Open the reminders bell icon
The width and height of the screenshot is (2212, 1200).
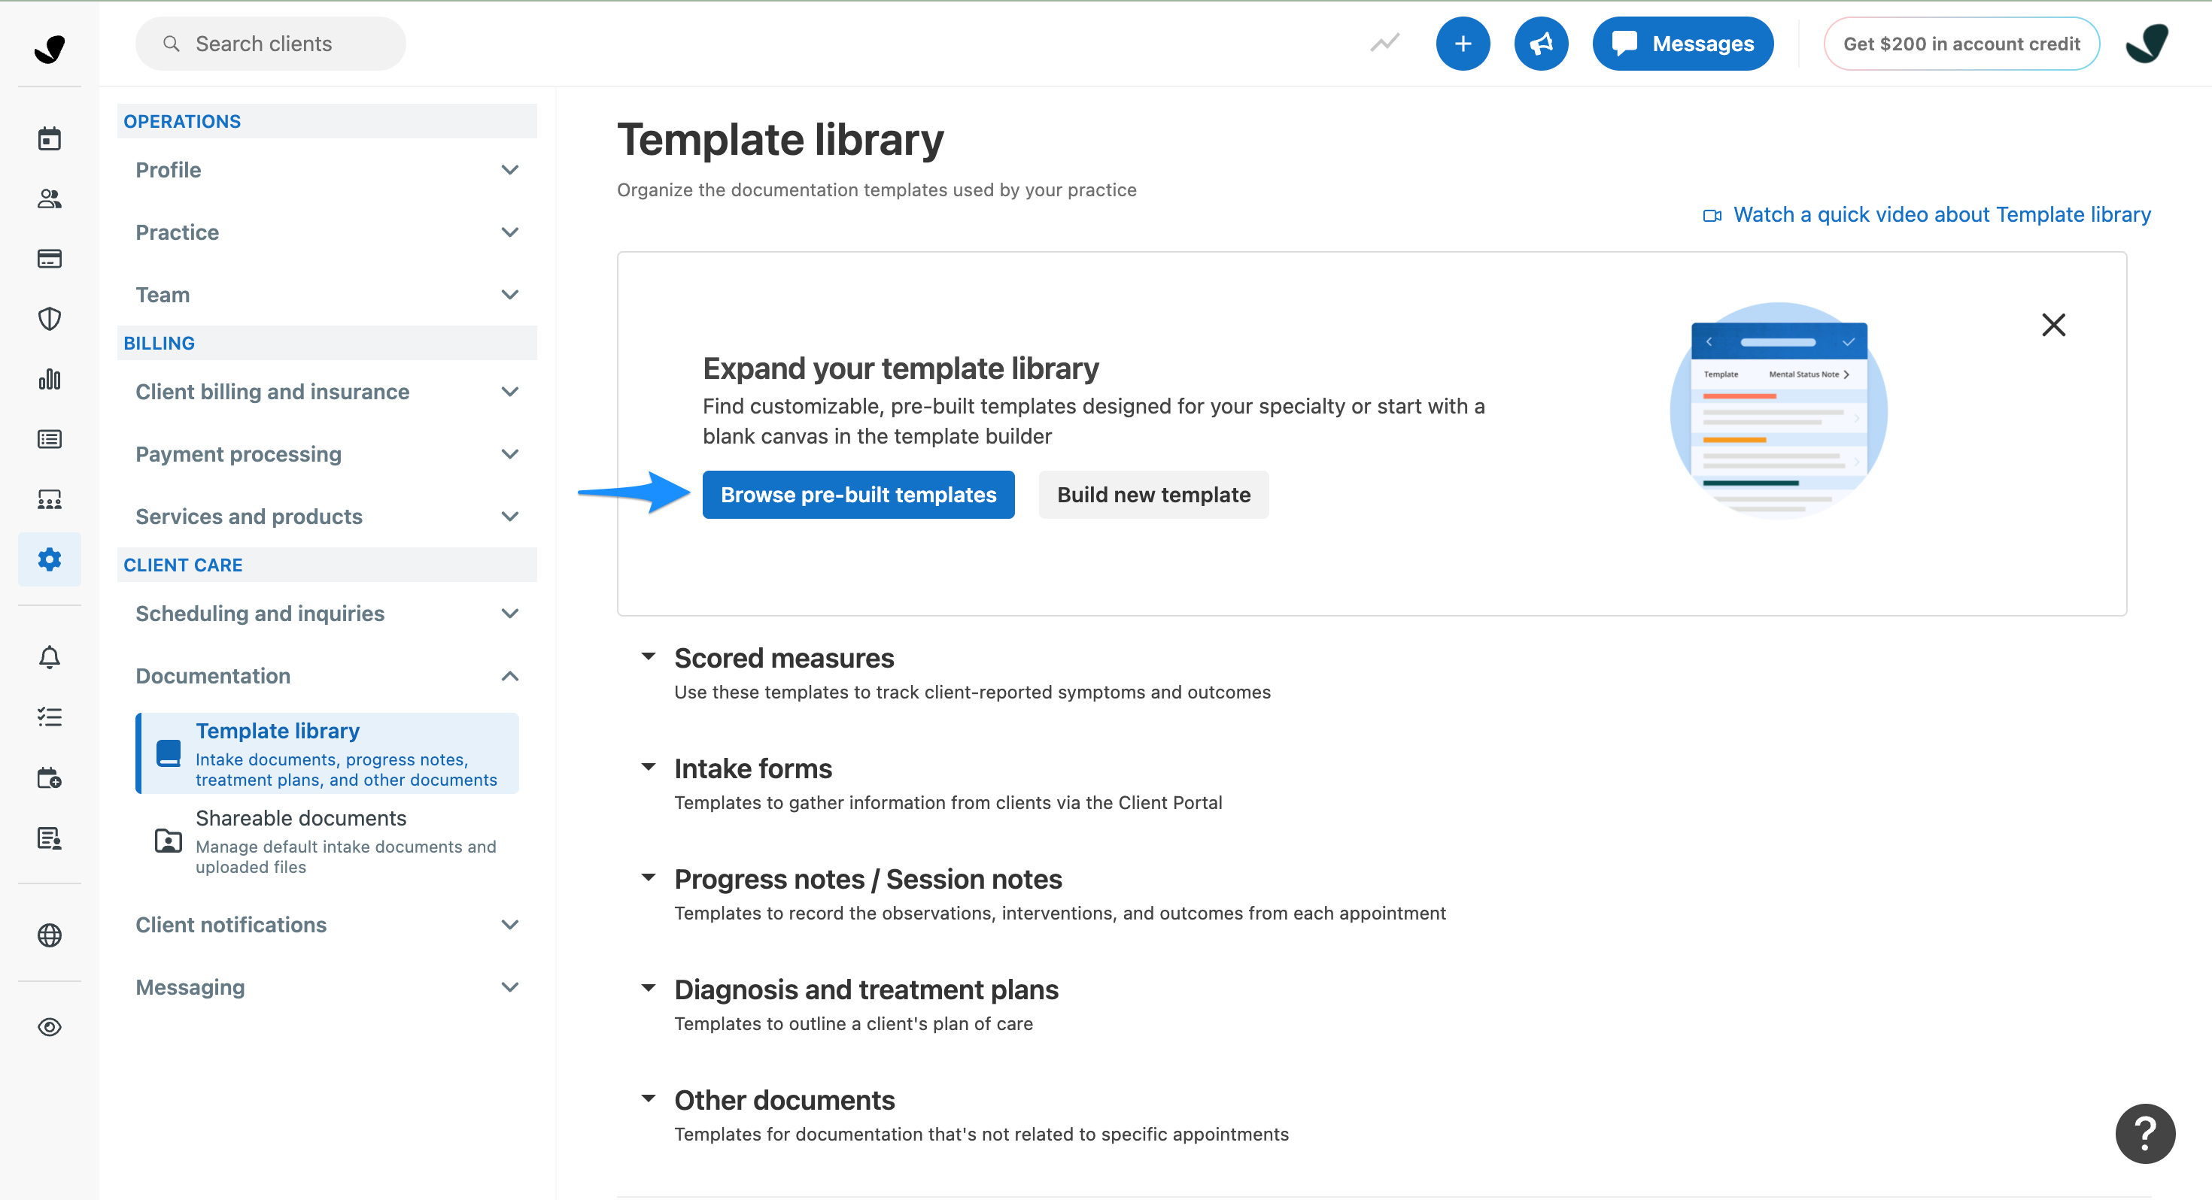pos(50,656)
